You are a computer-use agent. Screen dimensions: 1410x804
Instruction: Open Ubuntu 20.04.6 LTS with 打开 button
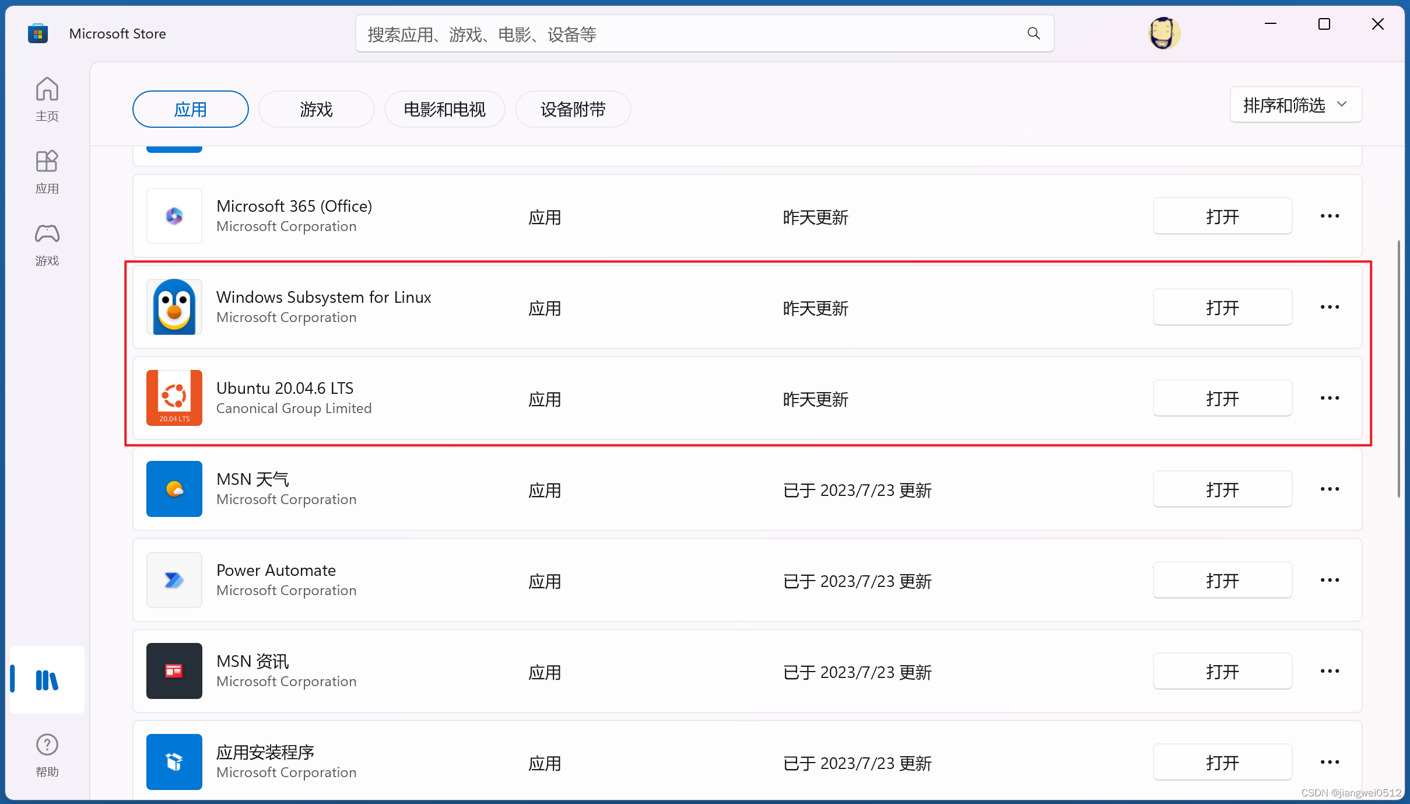click(1222, 398)
